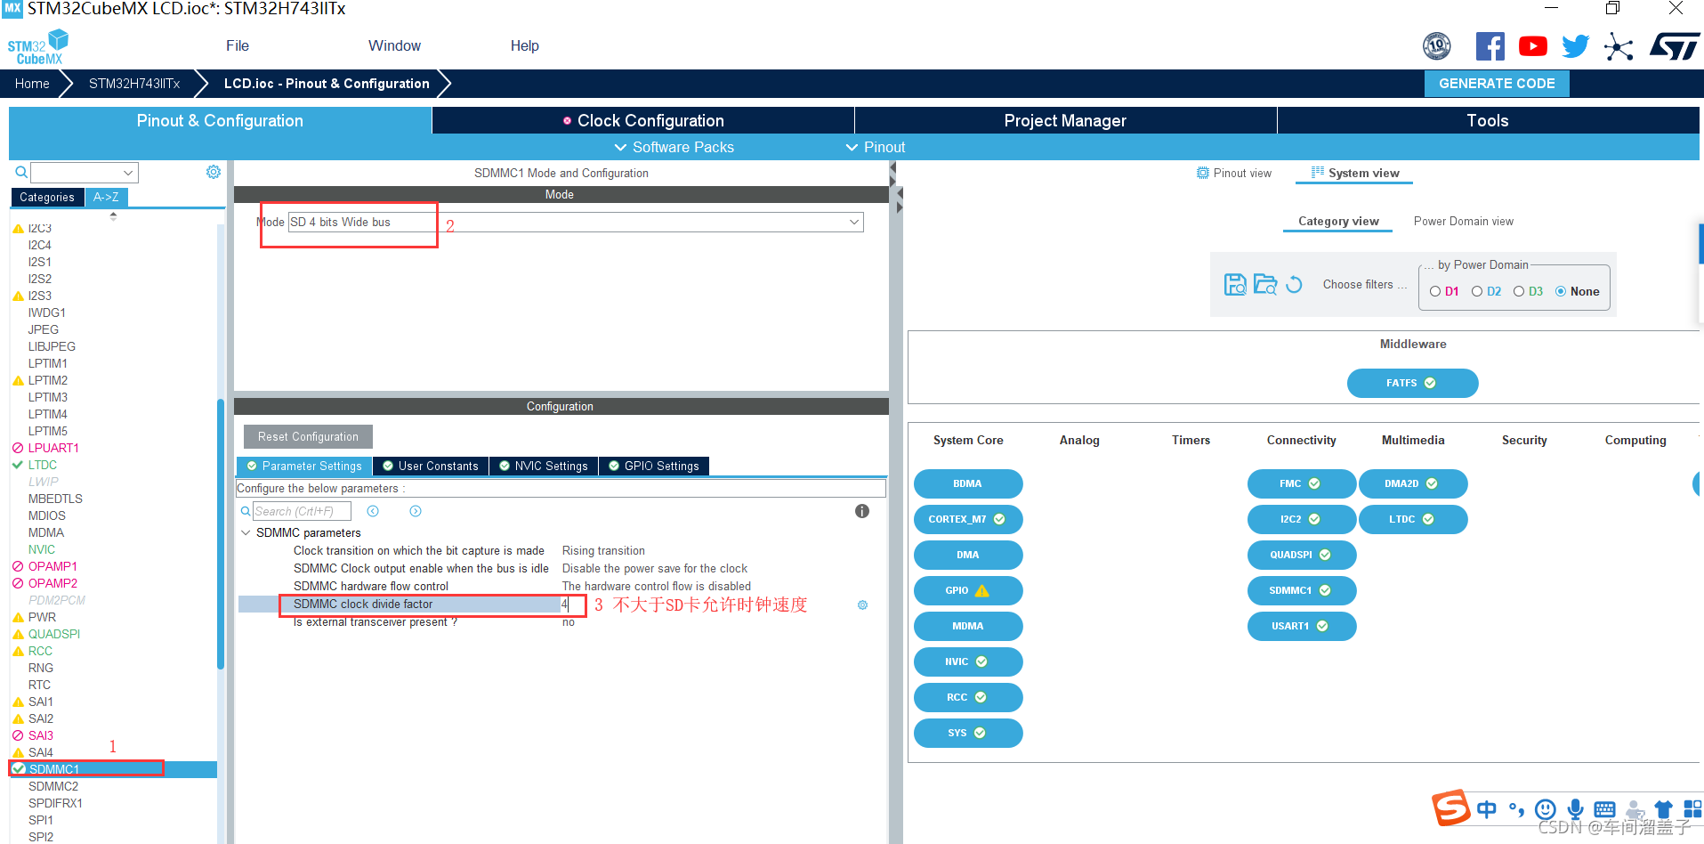Switch to the Tools tab
Image resolution: width=1704 pixels, height=844 pixels.
pyautogui.click(x=1488, y=120)
